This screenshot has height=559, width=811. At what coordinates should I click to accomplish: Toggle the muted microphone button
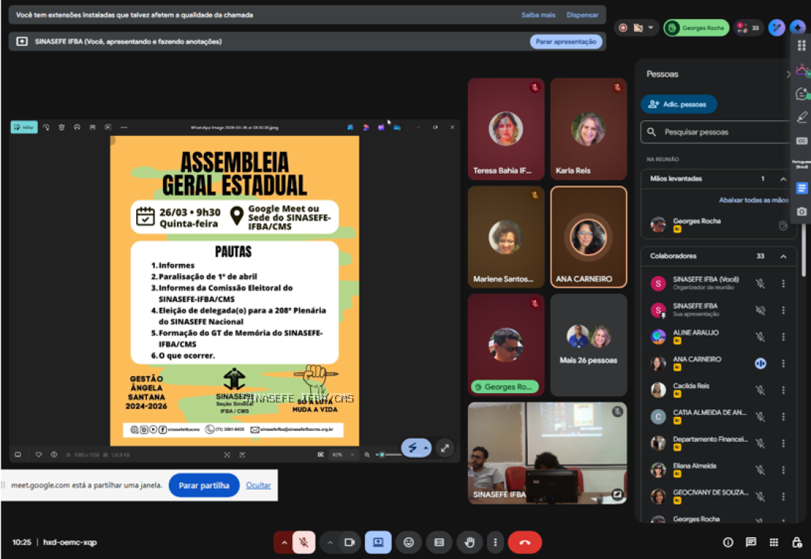coord(304,542)
